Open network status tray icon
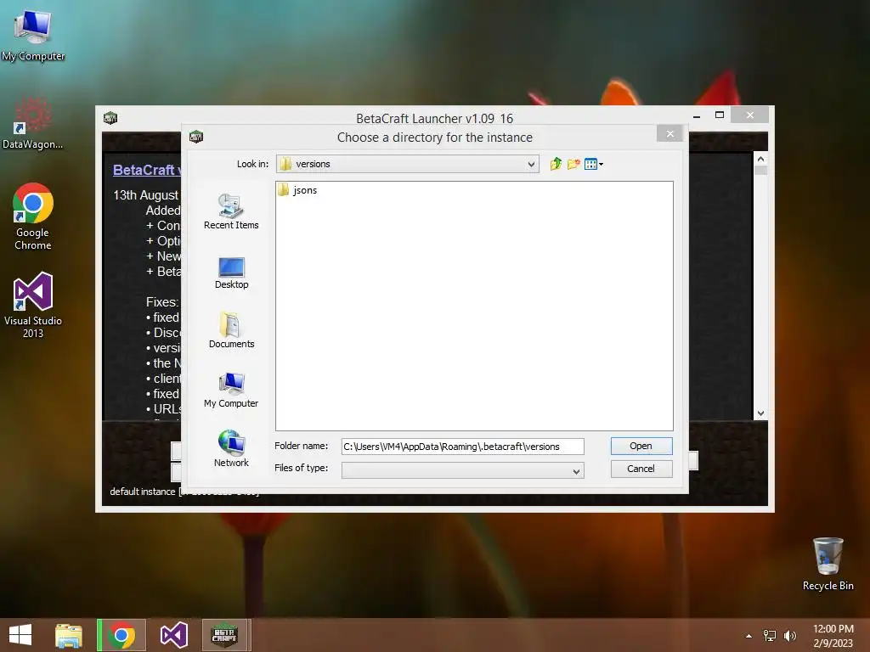870x652 pixels. tap(770, 635)
